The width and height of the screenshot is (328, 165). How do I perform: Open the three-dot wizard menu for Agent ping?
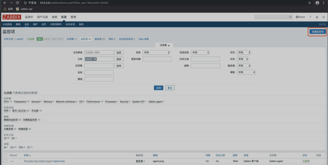[12, 161]
